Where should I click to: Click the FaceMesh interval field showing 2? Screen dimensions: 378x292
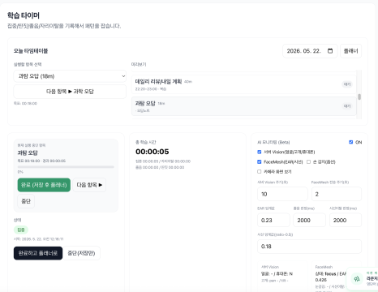point(337,194)
